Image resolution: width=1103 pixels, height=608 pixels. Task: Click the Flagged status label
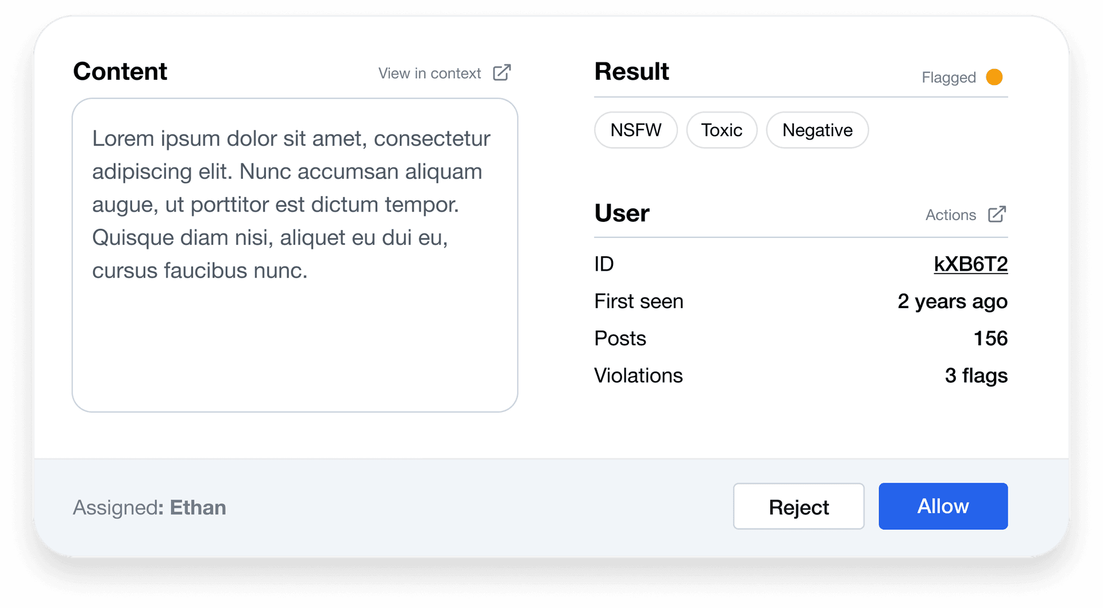point(948,77)
